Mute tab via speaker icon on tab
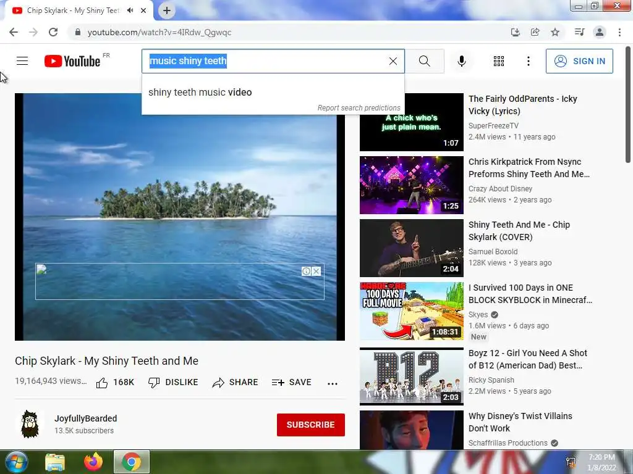The height and width of the screenshot is (474, 633). tap(130, 10)
